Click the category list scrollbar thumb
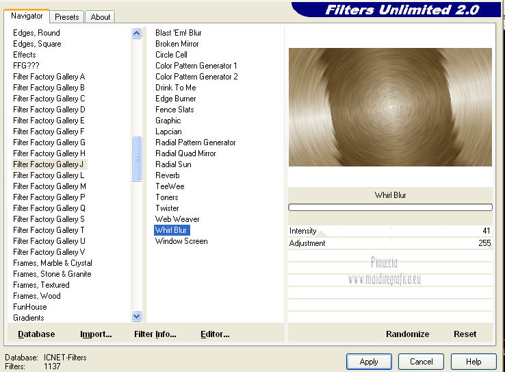This screenshot has height=372, width=505. (137, 158)
